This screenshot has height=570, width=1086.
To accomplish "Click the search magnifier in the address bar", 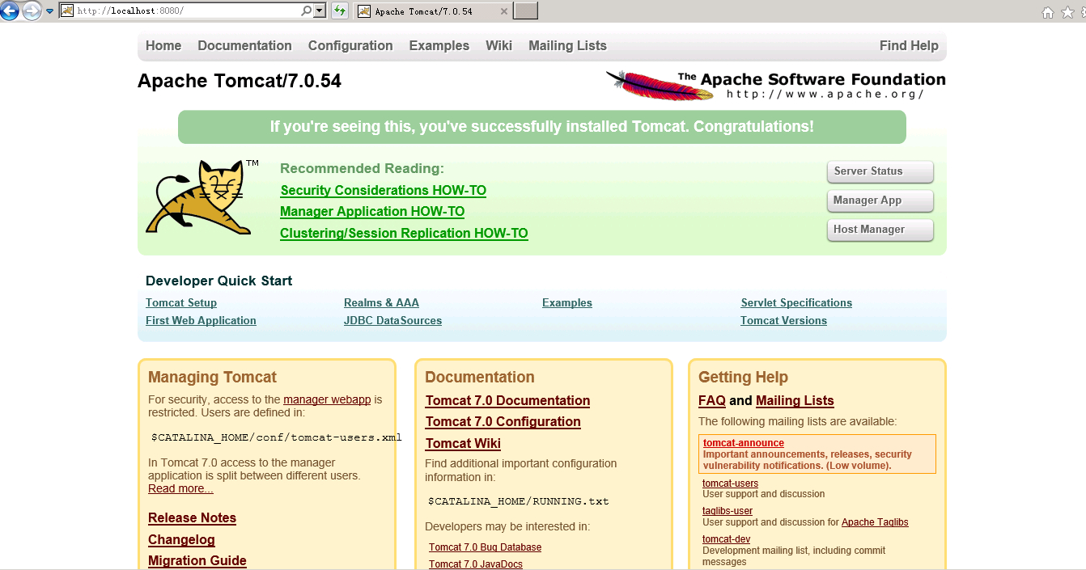I will click(x=307, y=11).
